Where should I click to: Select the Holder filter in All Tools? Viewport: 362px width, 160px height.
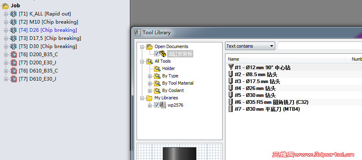[x=168, y=68]
